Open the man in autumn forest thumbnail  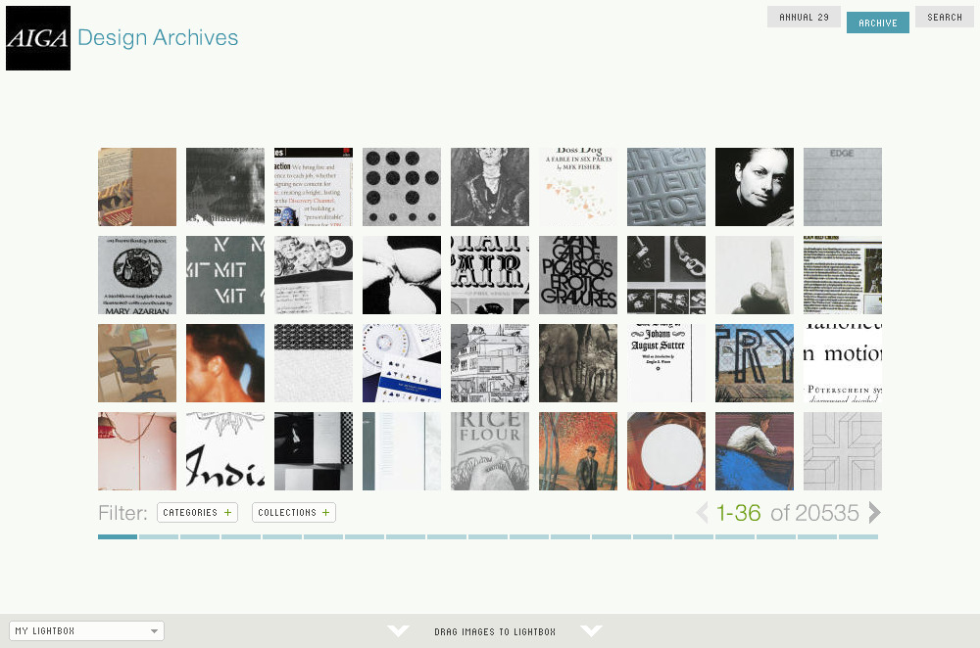click(578, 450)
